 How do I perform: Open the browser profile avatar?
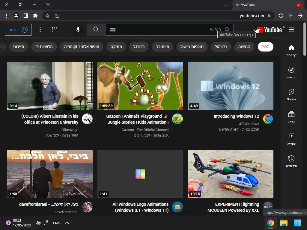coord(16,16)
